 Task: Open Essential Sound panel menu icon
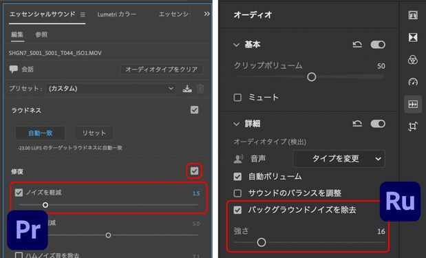click(83, 14)
